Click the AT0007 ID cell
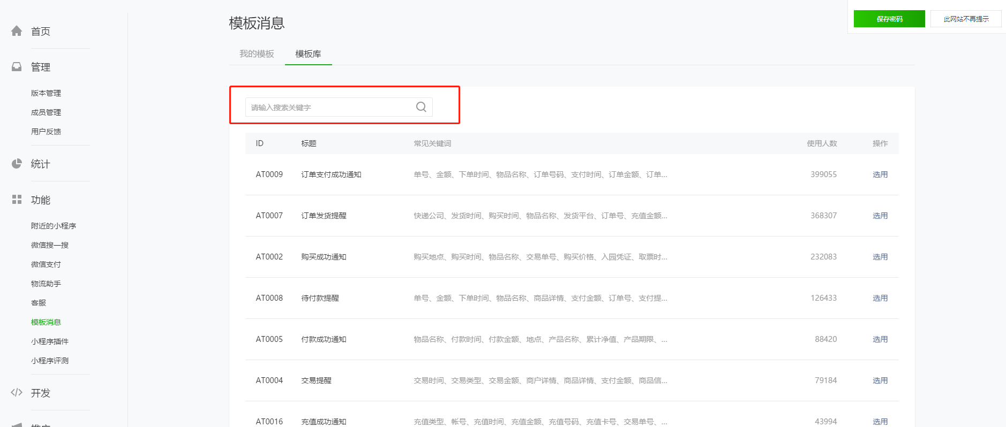1006x427 pixels. click(x=269, y=216)
